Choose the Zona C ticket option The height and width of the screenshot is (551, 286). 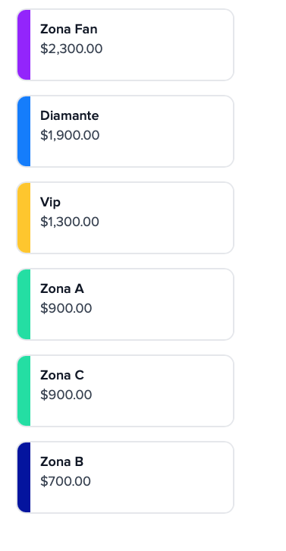[x=125, y=391]
